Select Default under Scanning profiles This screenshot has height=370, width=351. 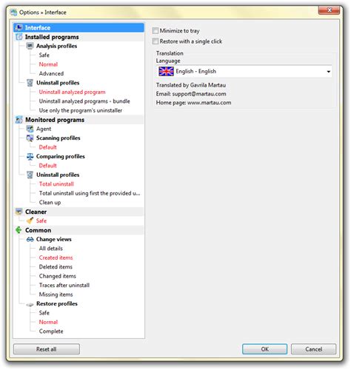pos(48,147)
